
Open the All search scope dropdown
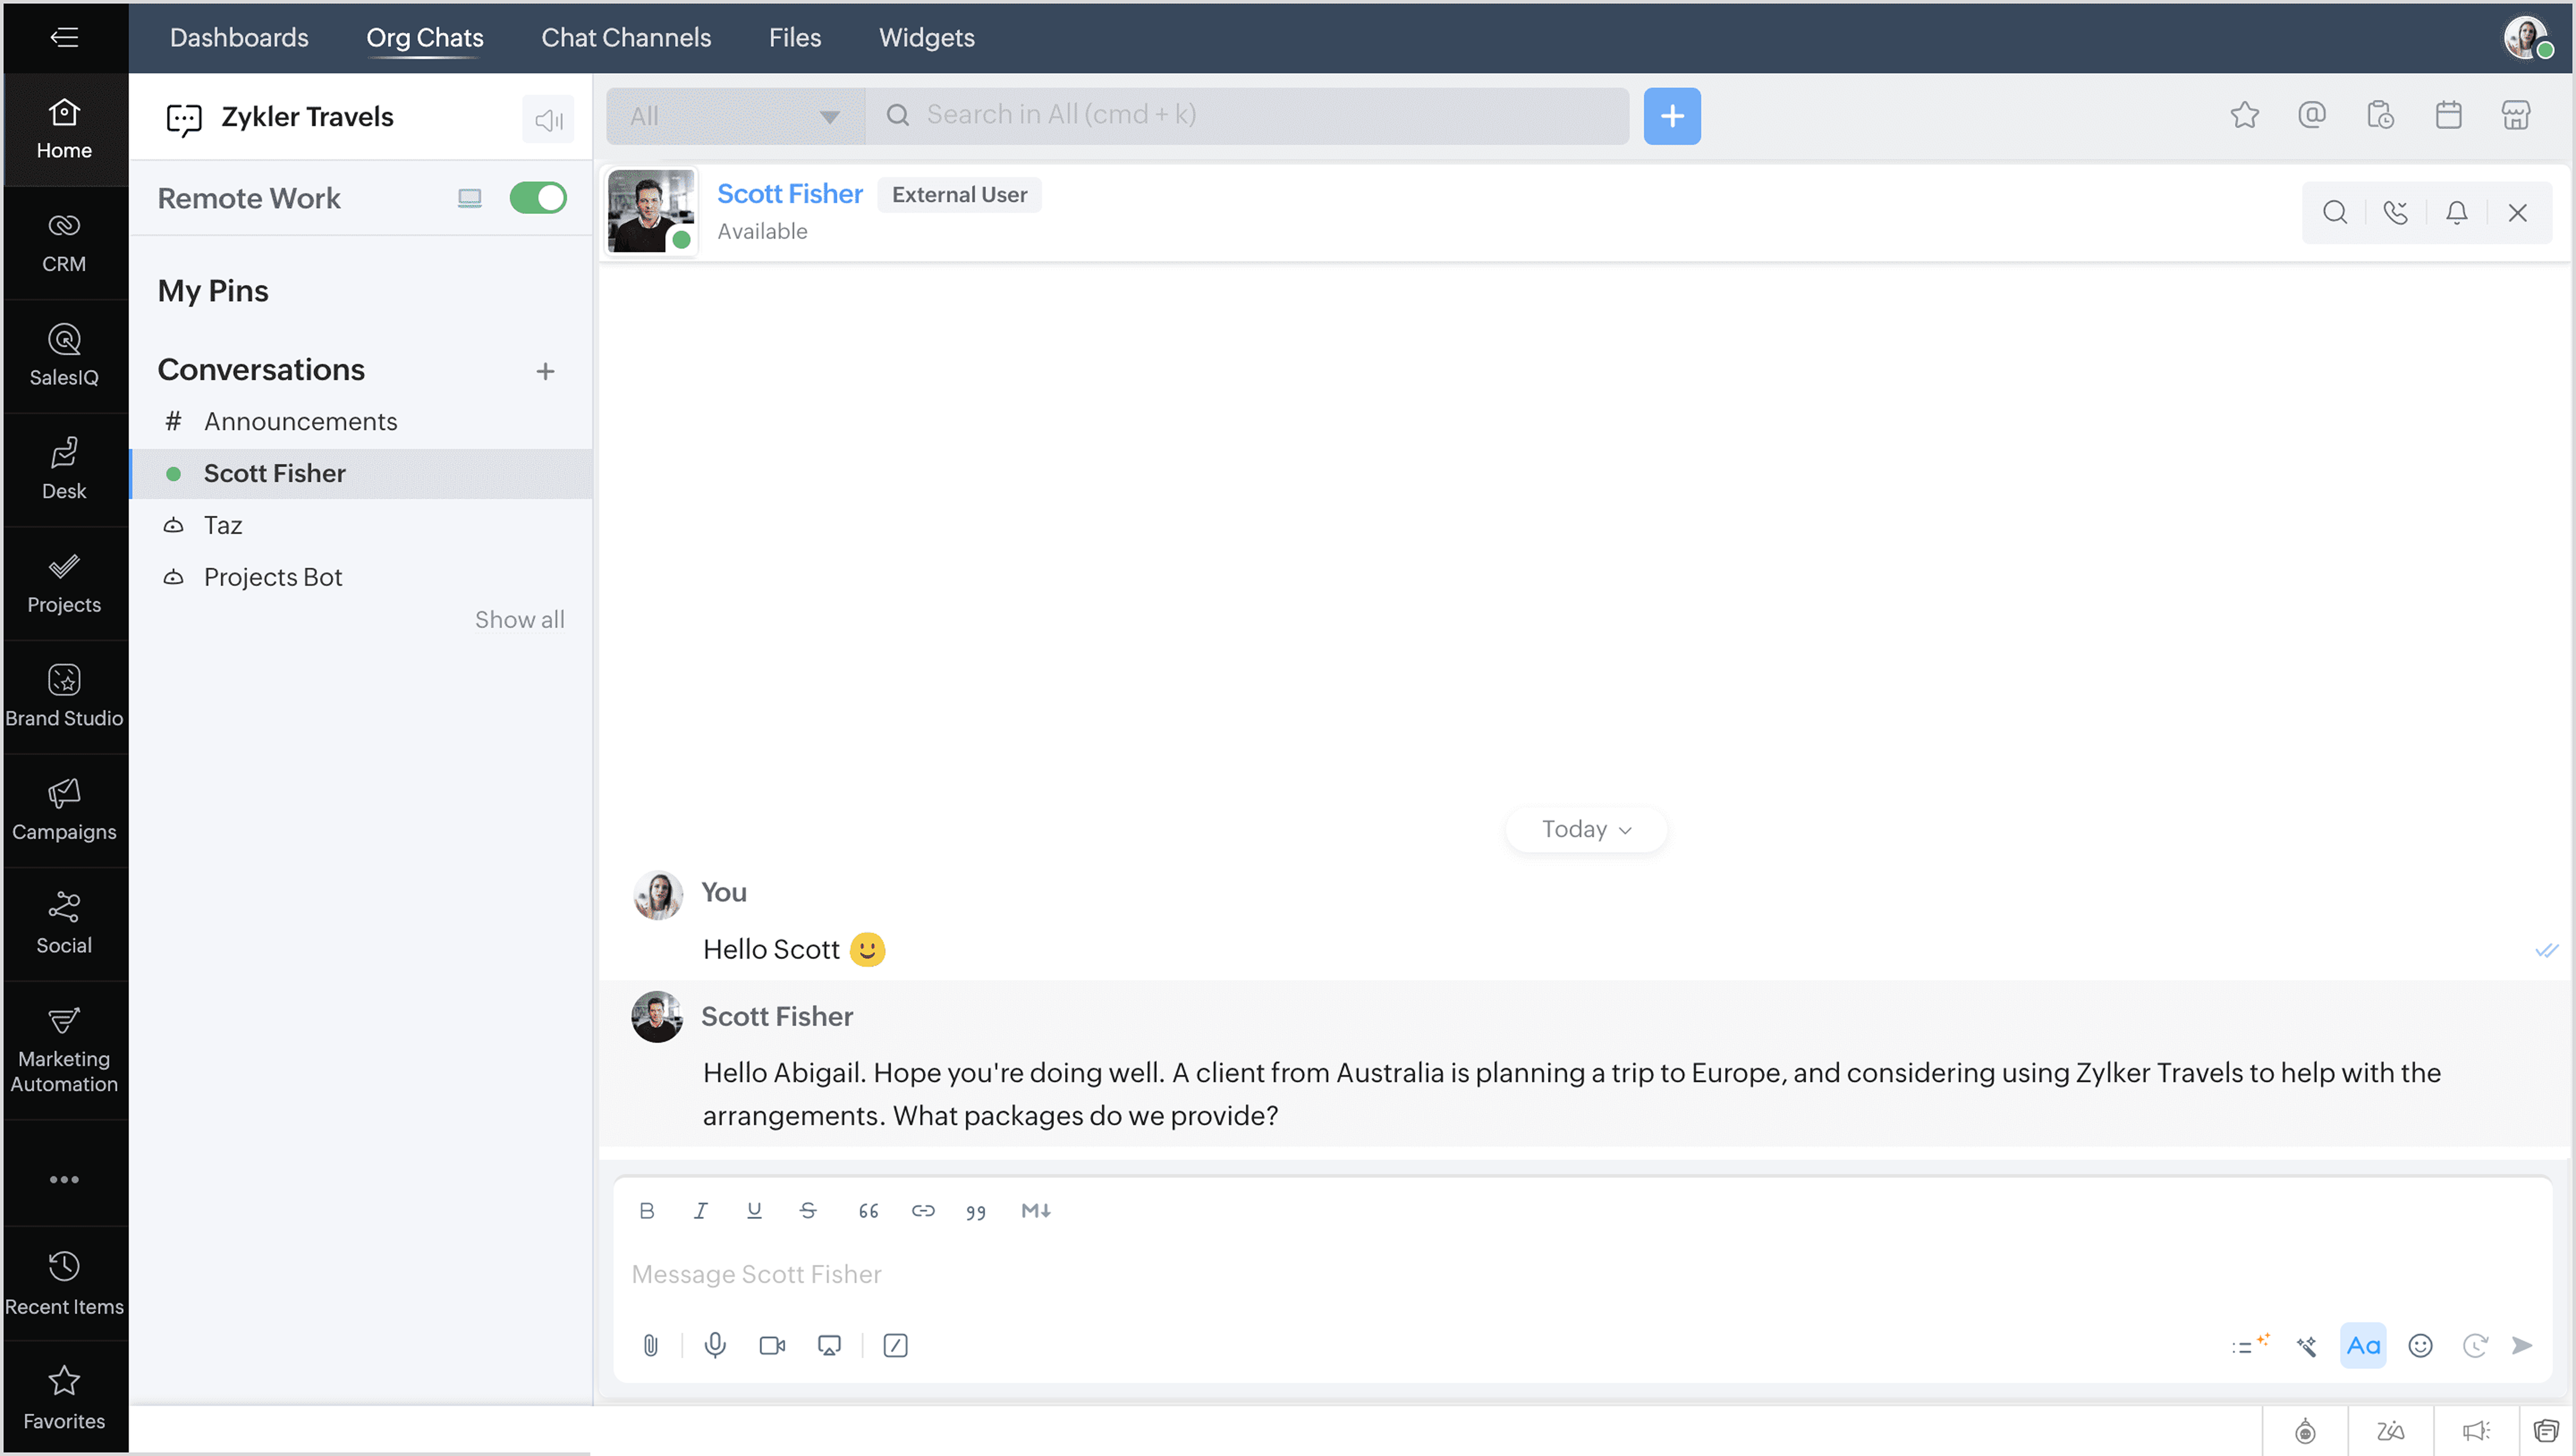coord(735,116)
